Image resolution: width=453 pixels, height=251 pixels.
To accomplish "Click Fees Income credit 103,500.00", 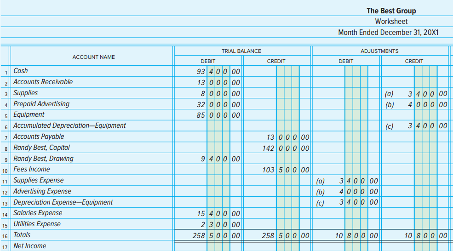I will [x=286, y=170].
